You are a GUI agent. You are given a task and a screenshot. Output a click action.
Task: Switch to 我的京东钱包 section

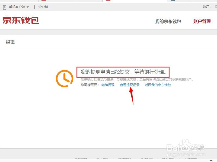(168, 21)
